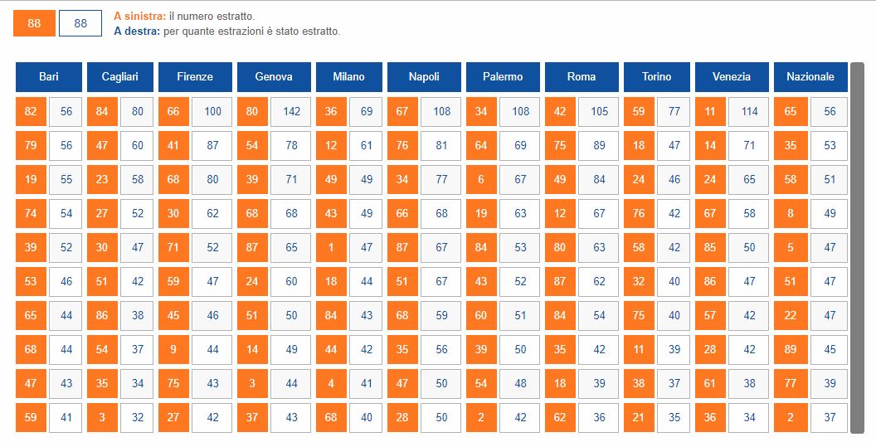Click orange number 1 under Milano
The height and width of the screenshot is (442, 876).
coord(331,247)
